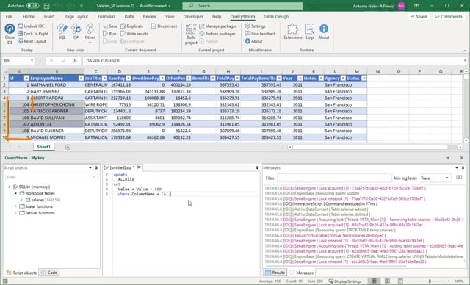The height and width of the screenshot is (285, 470).
Task: Select the Sheet1 worksheet tab
Action: pyautogui.click(x=43, y=147)
